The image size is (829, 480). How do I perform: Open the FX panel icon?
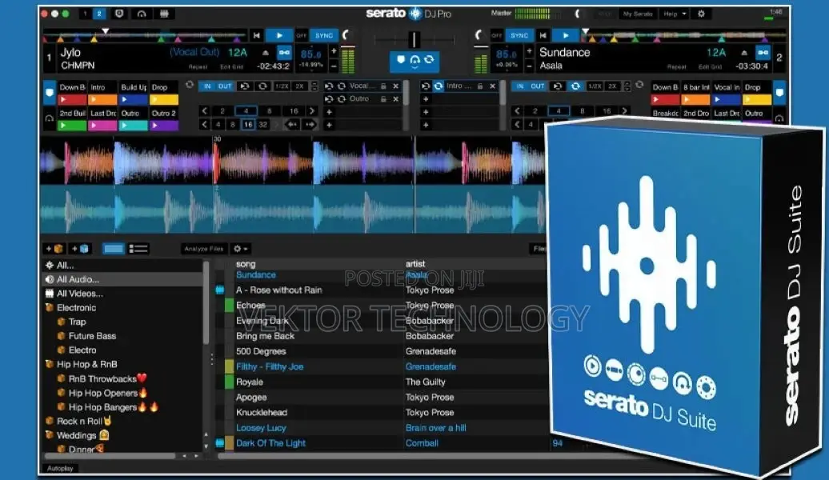(x=164, y=14)
